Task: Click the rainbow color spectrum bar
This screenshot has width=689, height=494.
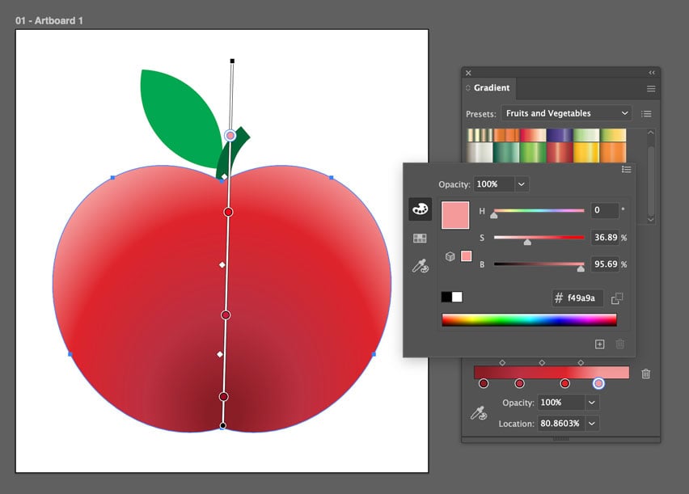Action: point(529,320)
